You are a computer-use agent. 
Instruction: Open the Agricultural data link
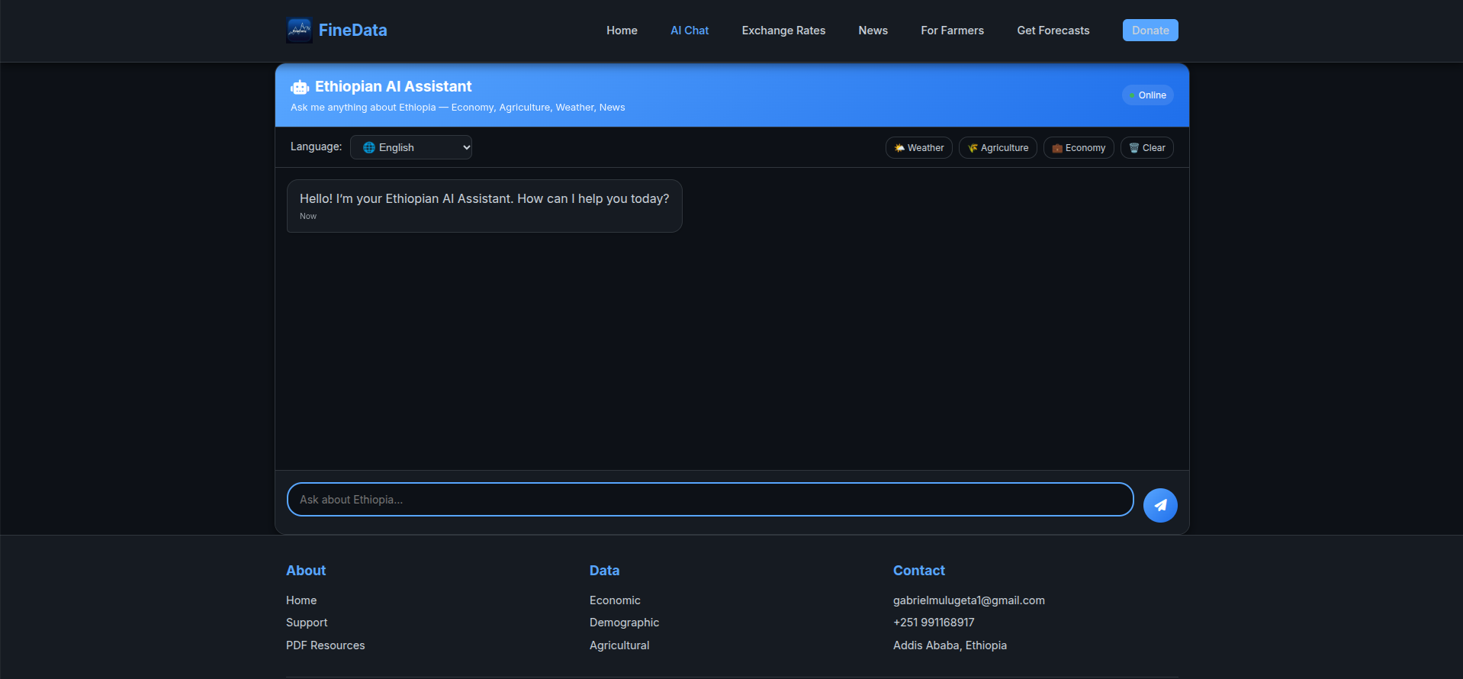pyautogui.click(x=619, y=645)
